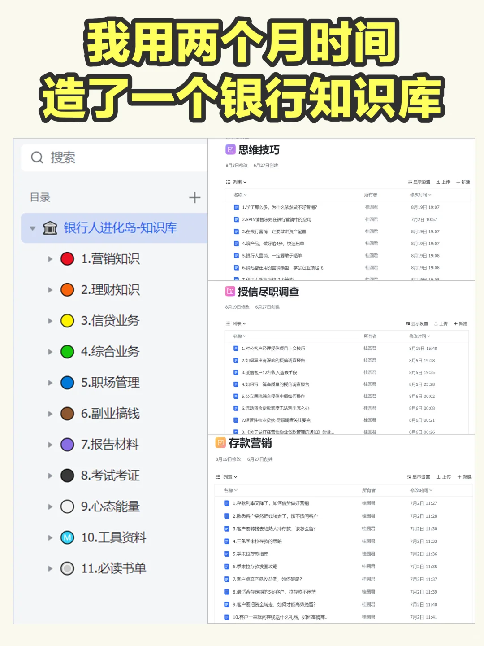Viewport: 484px width, 646px height.
Task: Open document 9.客户要把资金转走,如何才能高效挽留?
Action: [x=274, y=604]
